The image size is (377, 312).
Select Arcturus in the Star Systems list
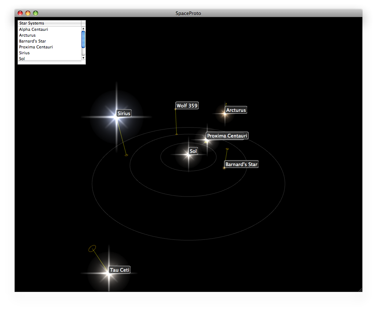tap(50, 35)
